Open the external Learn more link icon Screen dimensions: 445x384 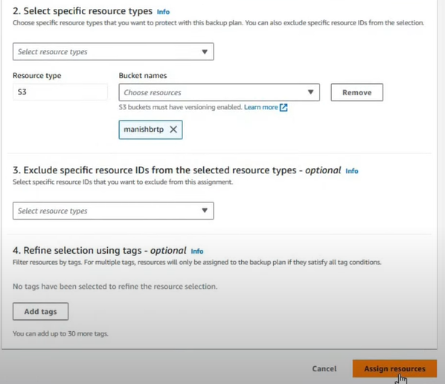pos(284,107)
